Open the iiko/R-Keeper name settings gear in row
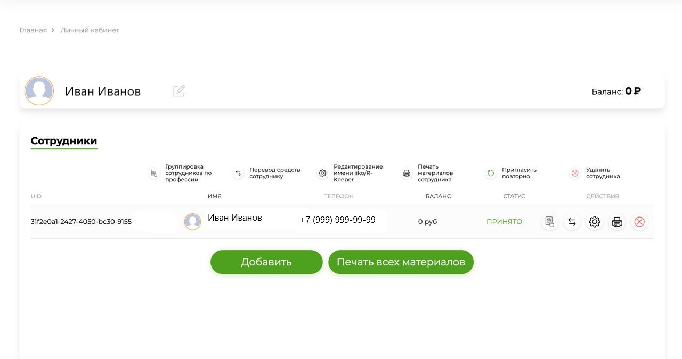This screenshot has width=682, height=359. point(595,222)
